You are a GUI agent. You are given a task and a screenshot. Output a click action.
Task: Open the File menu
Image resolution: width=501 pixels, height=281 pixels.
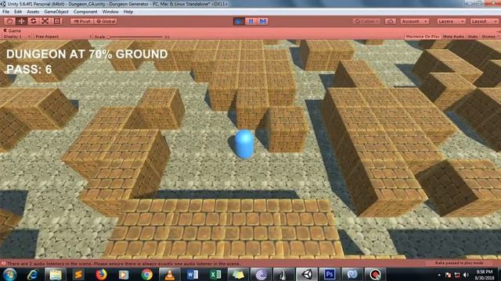coord(5,12)
